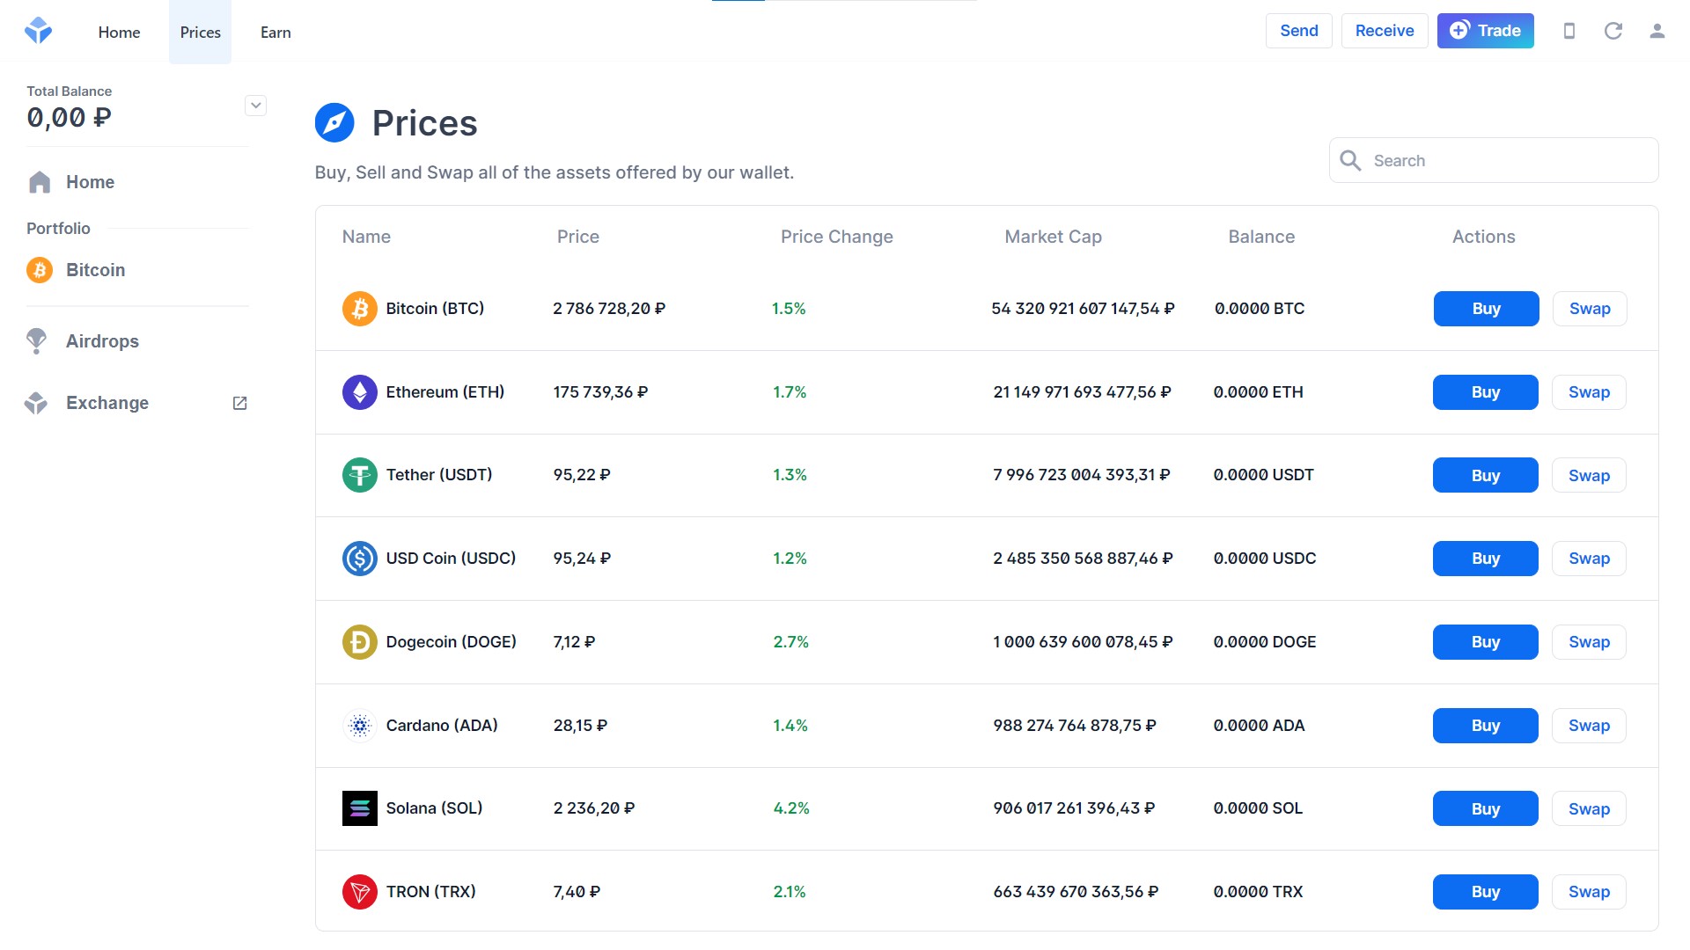Click Dogecoin's 2.7% price change
This screenshot has height=950, width=1690.
pyautogui.click(x=790, y=642)
